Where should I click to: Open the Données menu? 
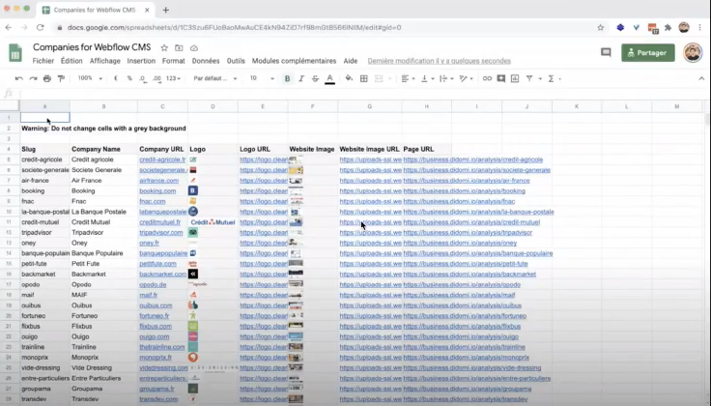click(206, 61)
